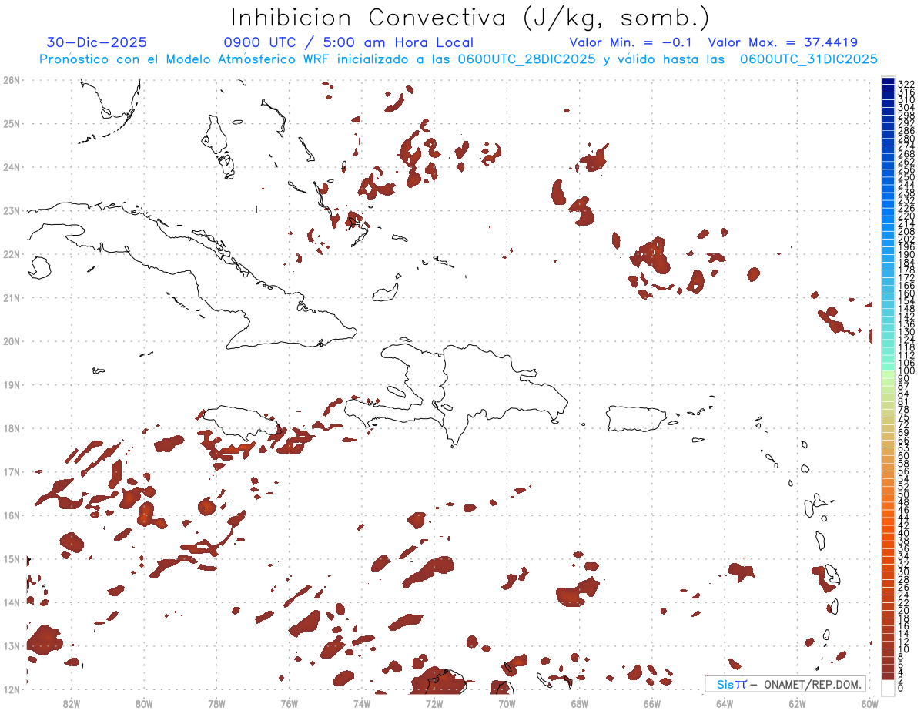This screenshot has height=714, width=924.
Task: Click the '220' color scale value
Action: (x=906, y=216)
